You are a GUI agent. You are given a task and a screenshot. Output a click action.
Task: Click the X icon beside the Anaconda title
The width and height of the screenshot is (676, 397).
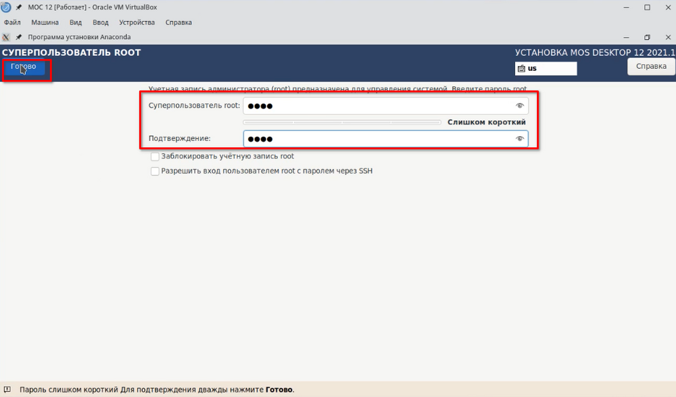tap(6, 37)
